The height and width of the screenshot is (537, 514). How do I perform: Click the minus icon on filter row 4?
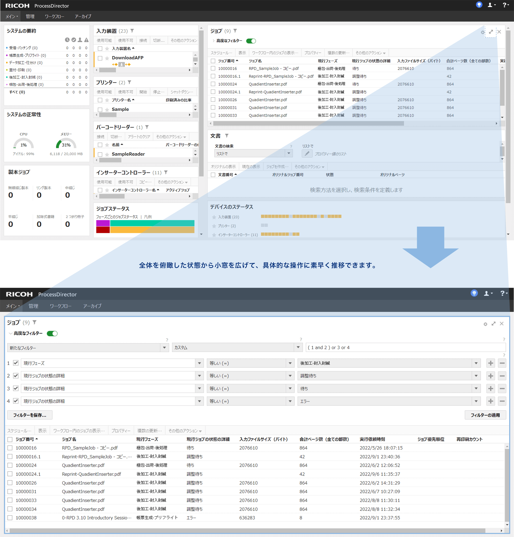[x=502, y=401]
